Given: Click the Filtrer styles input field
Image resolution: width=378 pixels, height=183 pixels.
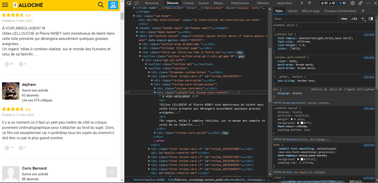Looking at the screenshot, I should click(305, 19).
